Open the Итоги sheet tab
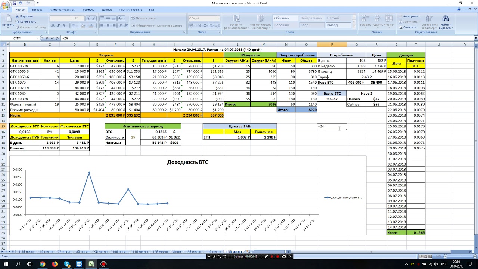 coord(177,252)
